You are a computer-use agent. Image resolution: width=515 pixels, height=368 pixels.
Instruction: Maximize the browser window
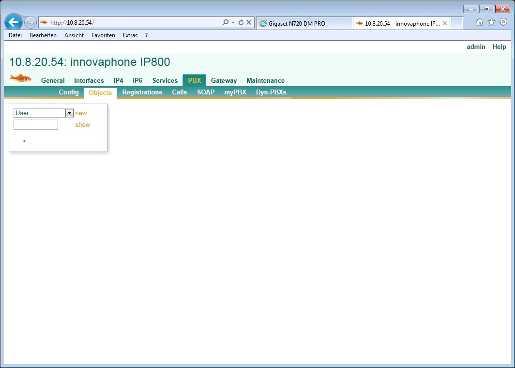coord(486,9)
